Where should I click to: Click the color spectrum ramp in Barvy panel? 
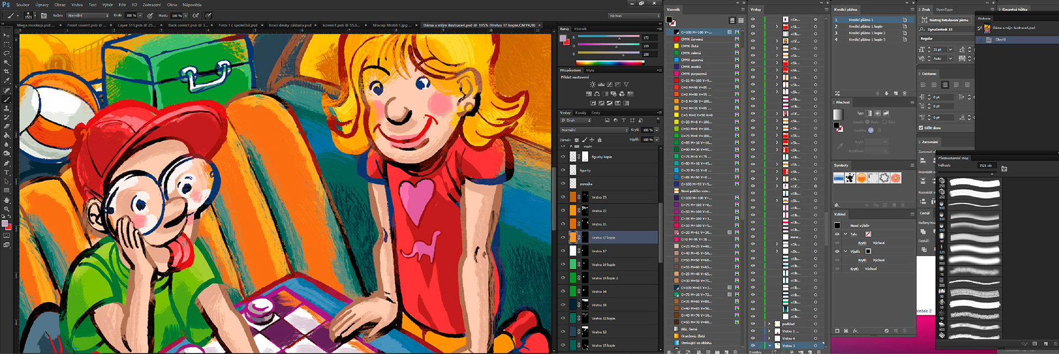(x=611, y=63)
